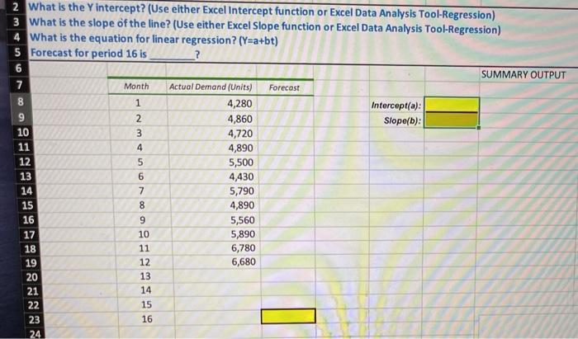Select the 'Forecast' header cell
The height and width of the screenshot is (339, 578).
tap(284, 87)
